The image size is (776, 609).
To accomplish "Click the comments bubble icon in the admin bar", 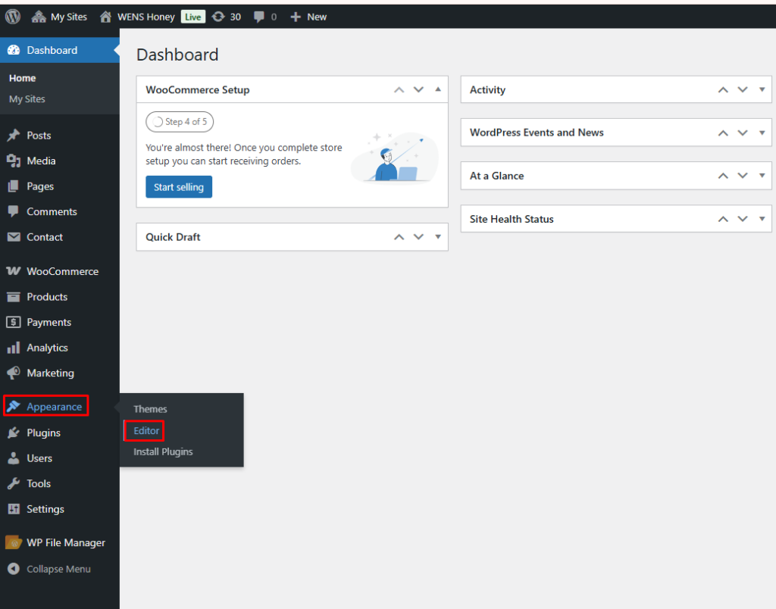I will (x=259, y=17).
